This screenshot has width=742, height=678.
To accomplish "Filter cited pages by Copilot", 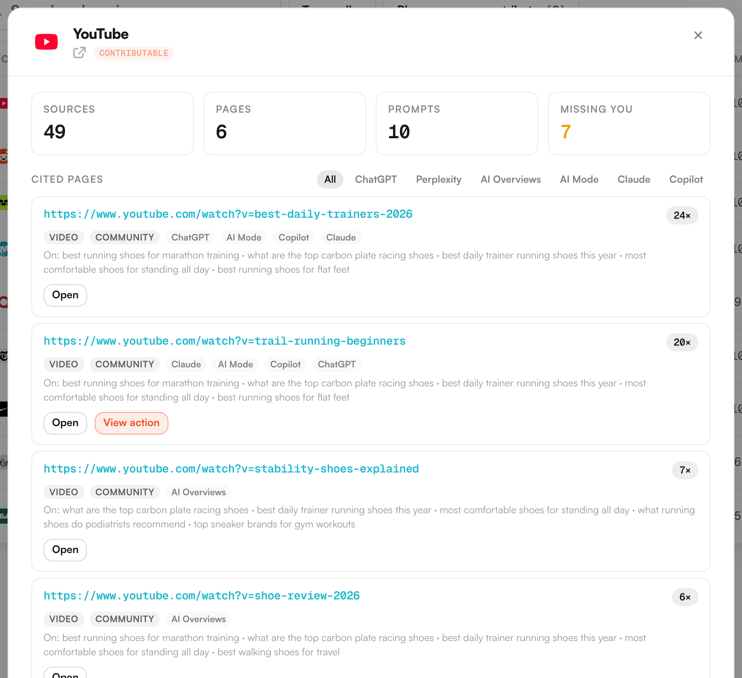I will click(x=686, y=179).
